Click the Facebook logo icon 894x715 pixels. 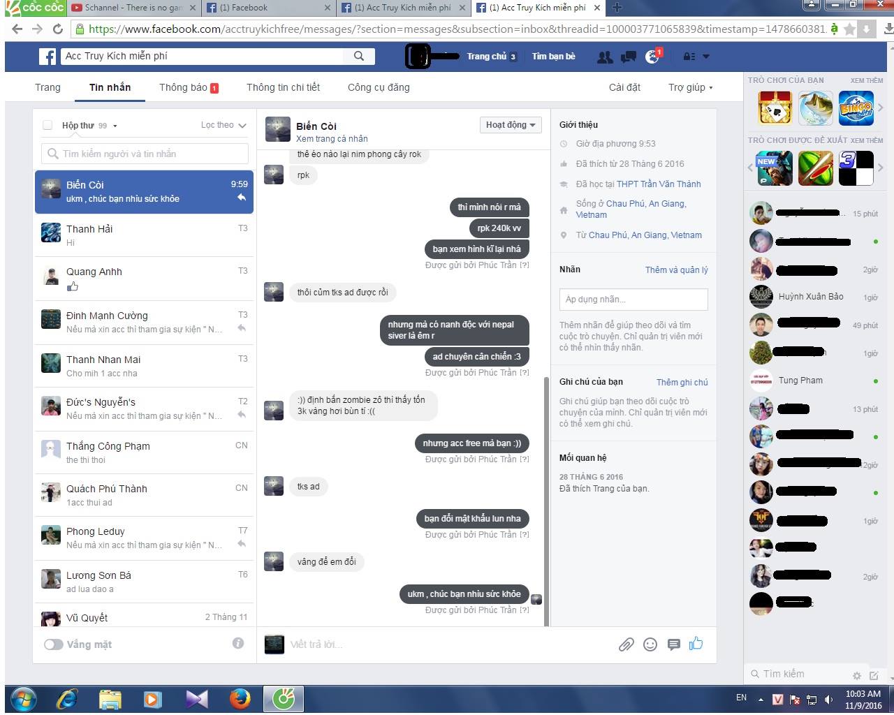click(47, 57)
